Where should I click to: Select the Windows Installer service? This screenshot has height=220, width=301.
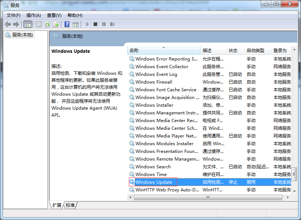click(209, 105)
